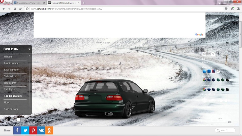Click the floppy disk save icon
Viewport: 242px width, 136px height.
point(204,54)
